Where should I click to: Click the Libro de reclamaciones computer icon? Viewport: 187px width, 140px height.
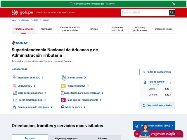(x=15, y=93)
